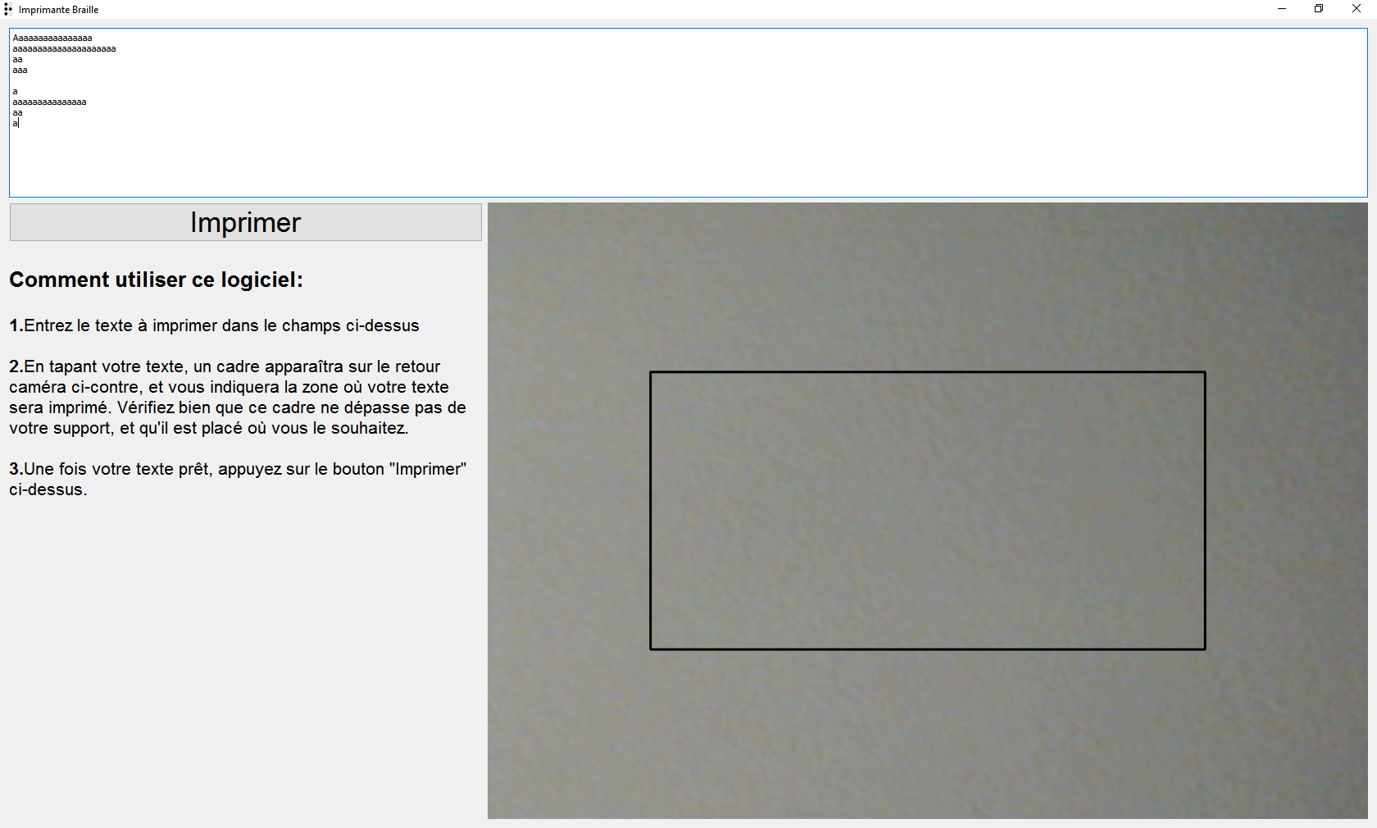Viewport: 1377px width, 828px height.
Task: Click the last line containing 'a'
Action: point(15,123)
